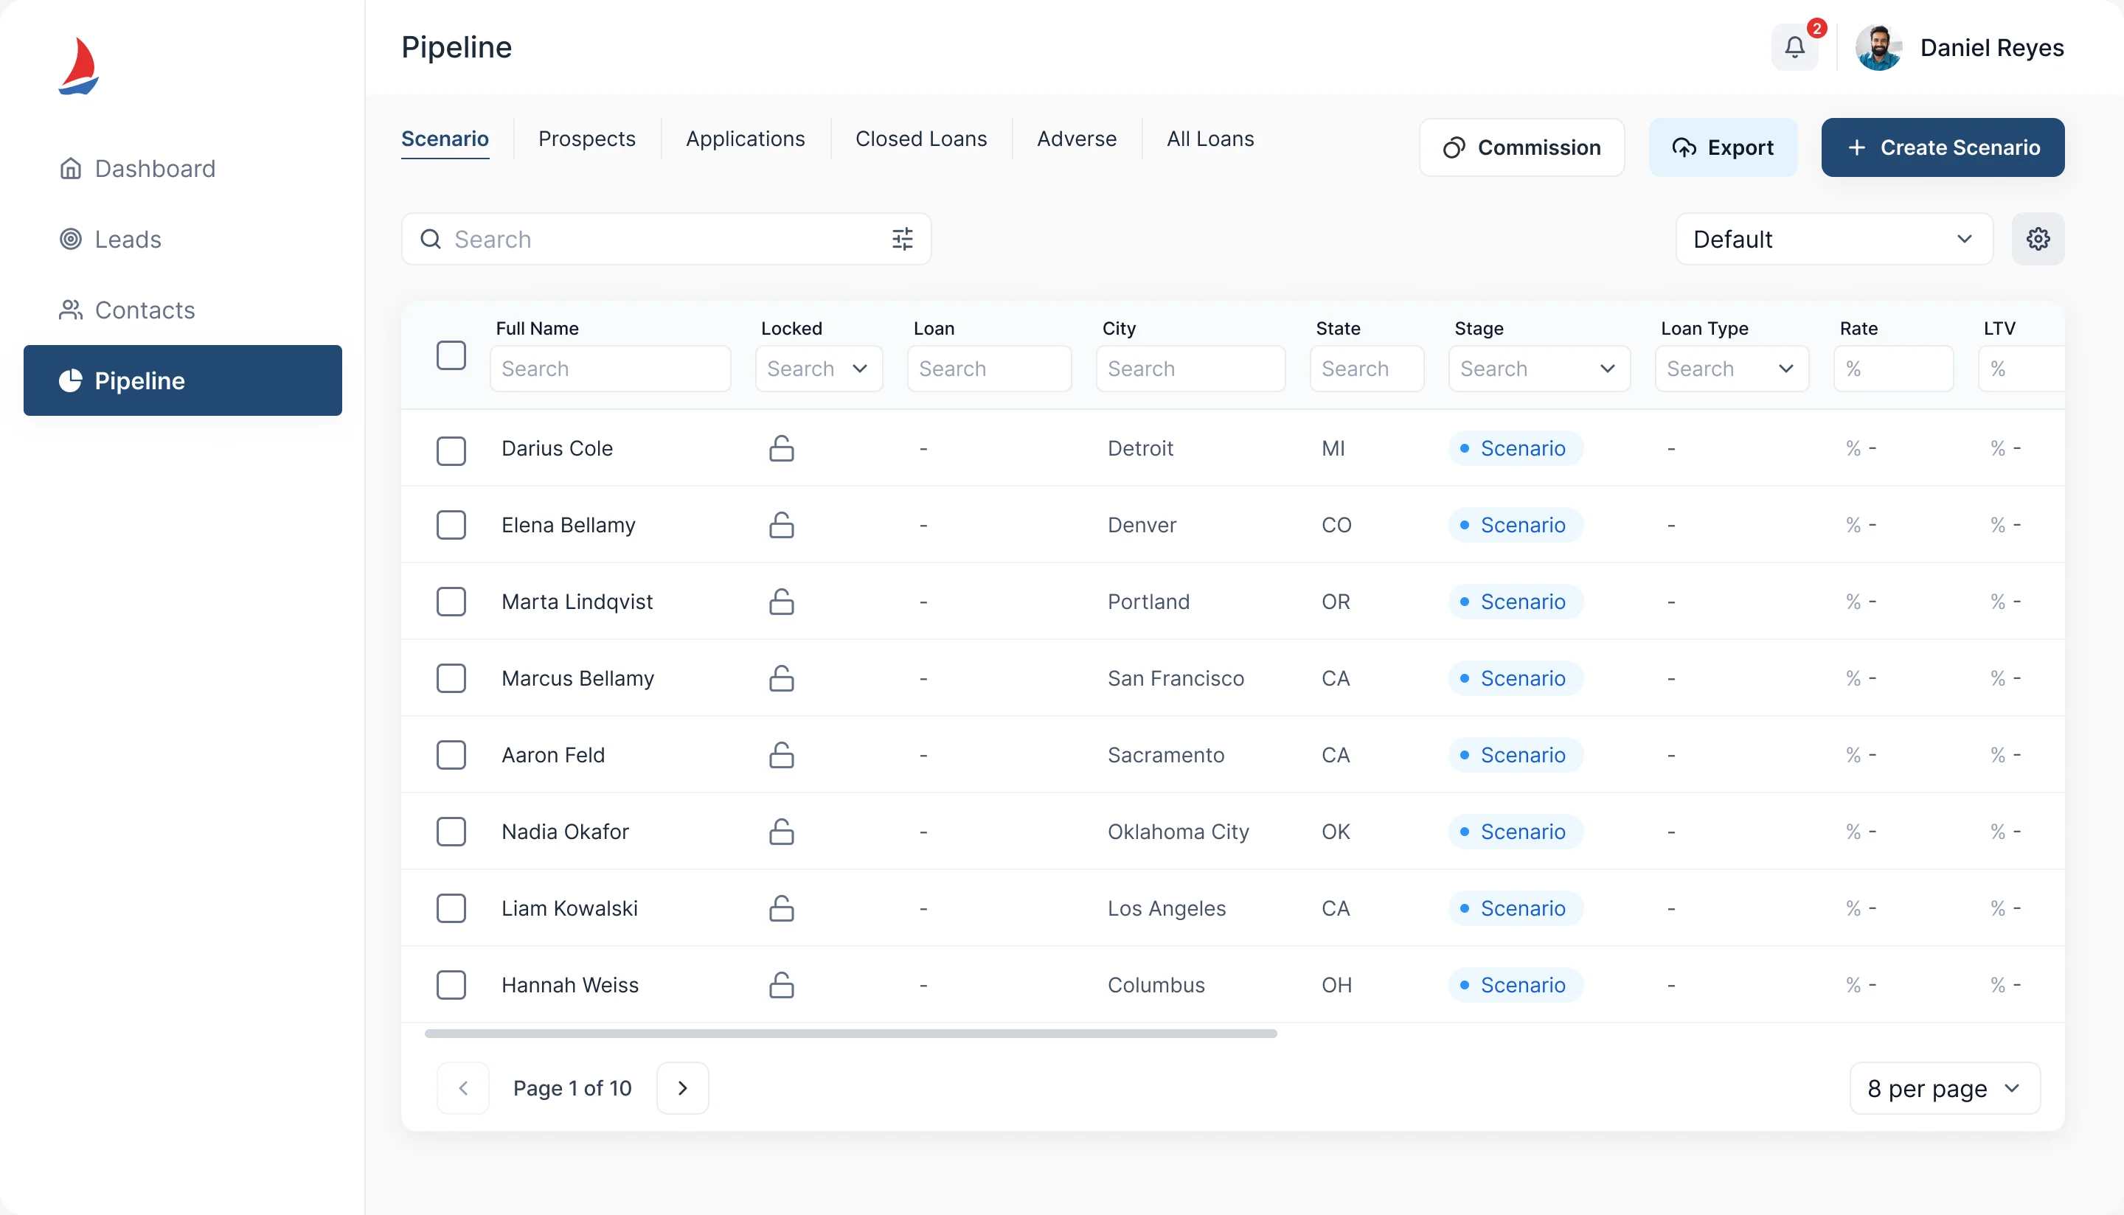Click the magnifier icon in search bar
The width and height of the screenshot is (2124, 1215).
pyautogui.click(x=431, y=240)
